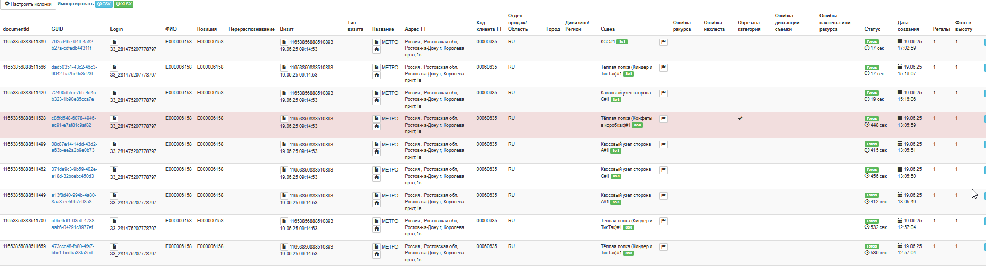This screenshot has width=986, height=266.
Task: Click the Статус column header
Action: (872, 29)
